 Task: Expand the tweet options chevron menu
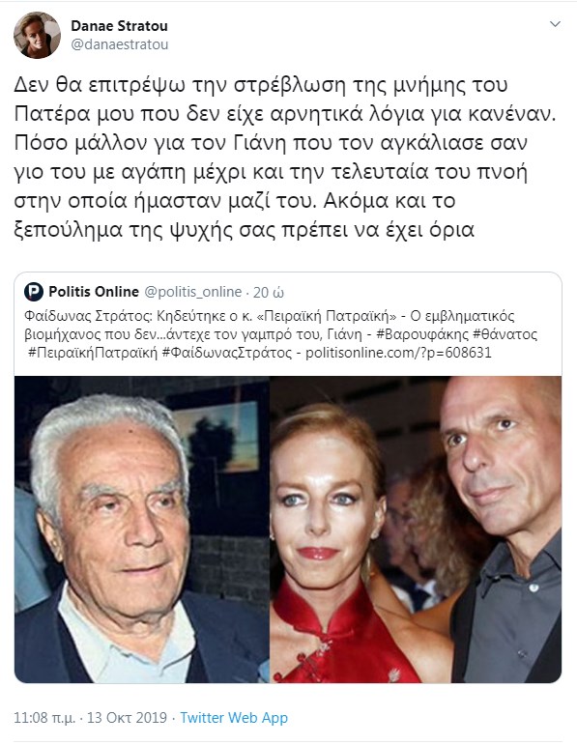(555, 24)
